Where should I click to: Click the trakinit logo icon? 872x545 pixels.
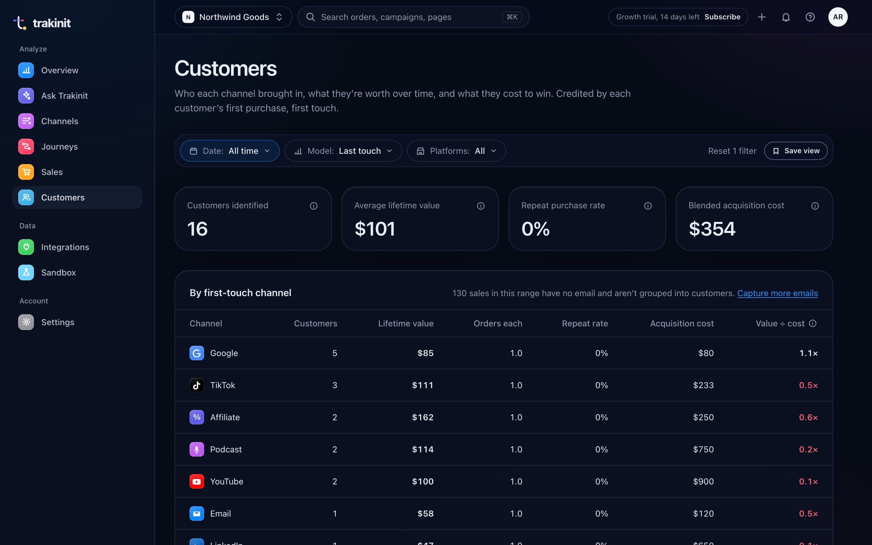pyautogui.click(x=20, y=23)
